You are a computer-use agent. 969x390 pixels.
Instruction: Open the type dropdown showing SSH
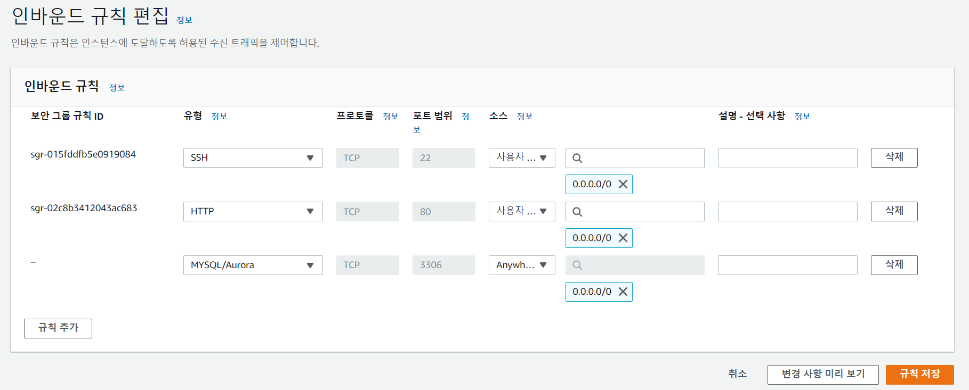point(253,158)
